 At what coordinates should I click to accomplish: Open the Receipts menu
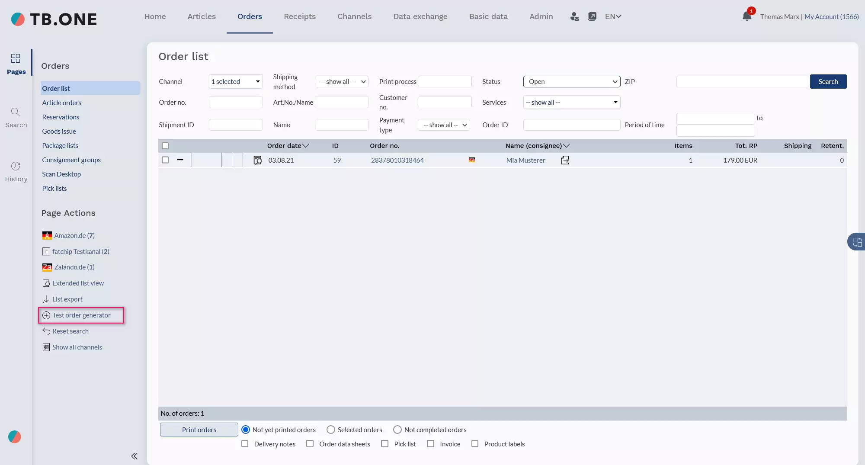point(300,16)
